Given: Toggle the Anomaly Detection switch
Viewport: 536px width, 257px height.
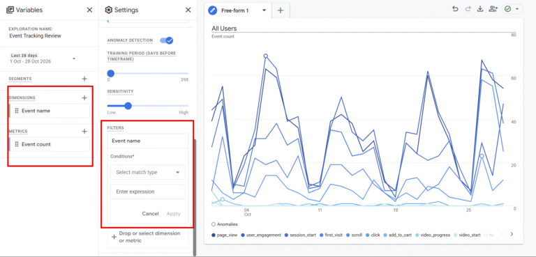Looking at the screenshot, I should 167,40.
